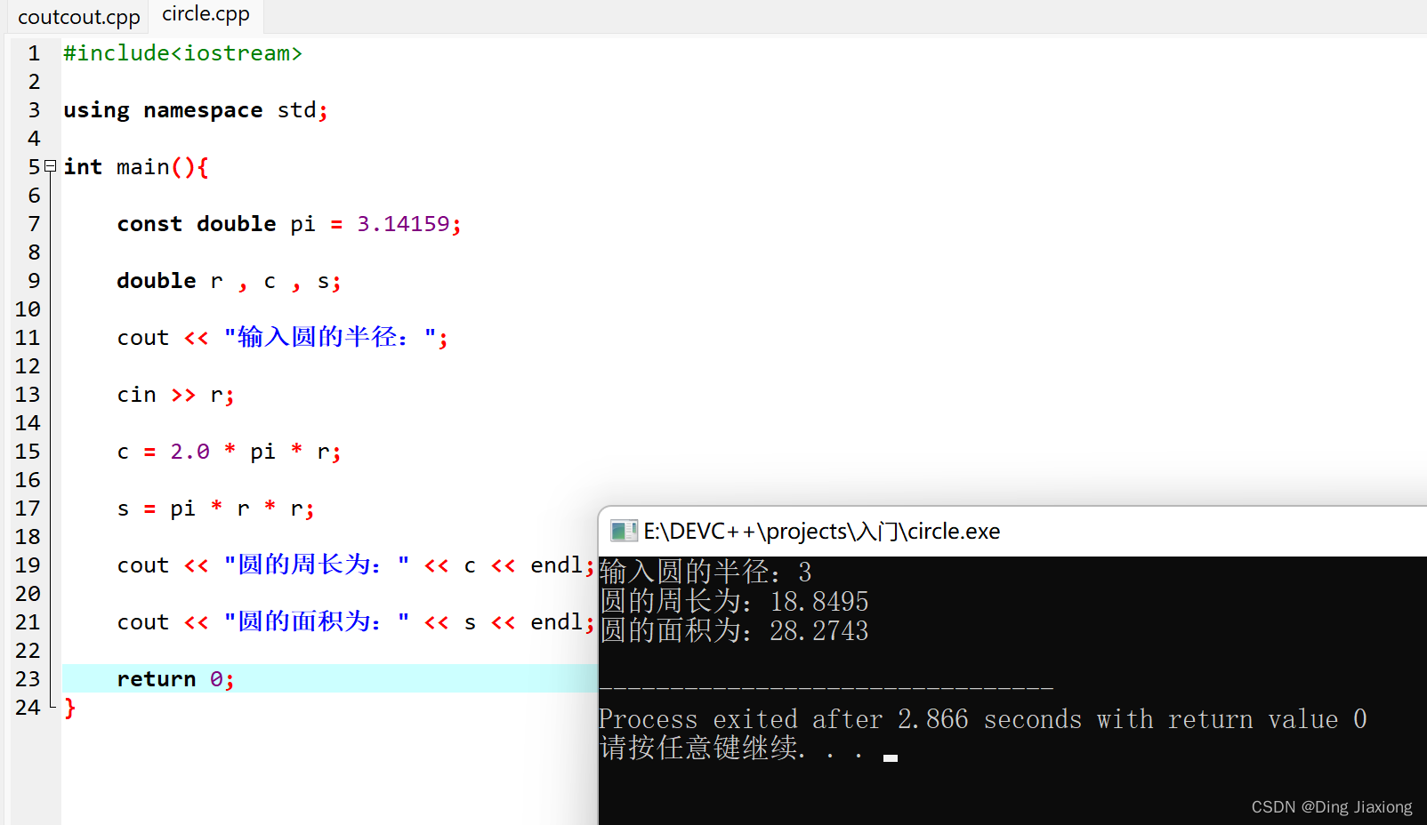The image size is (1427, 825).
Task: Click the 's = pi * r * r;' line
Action: click(x=215, y=509)
